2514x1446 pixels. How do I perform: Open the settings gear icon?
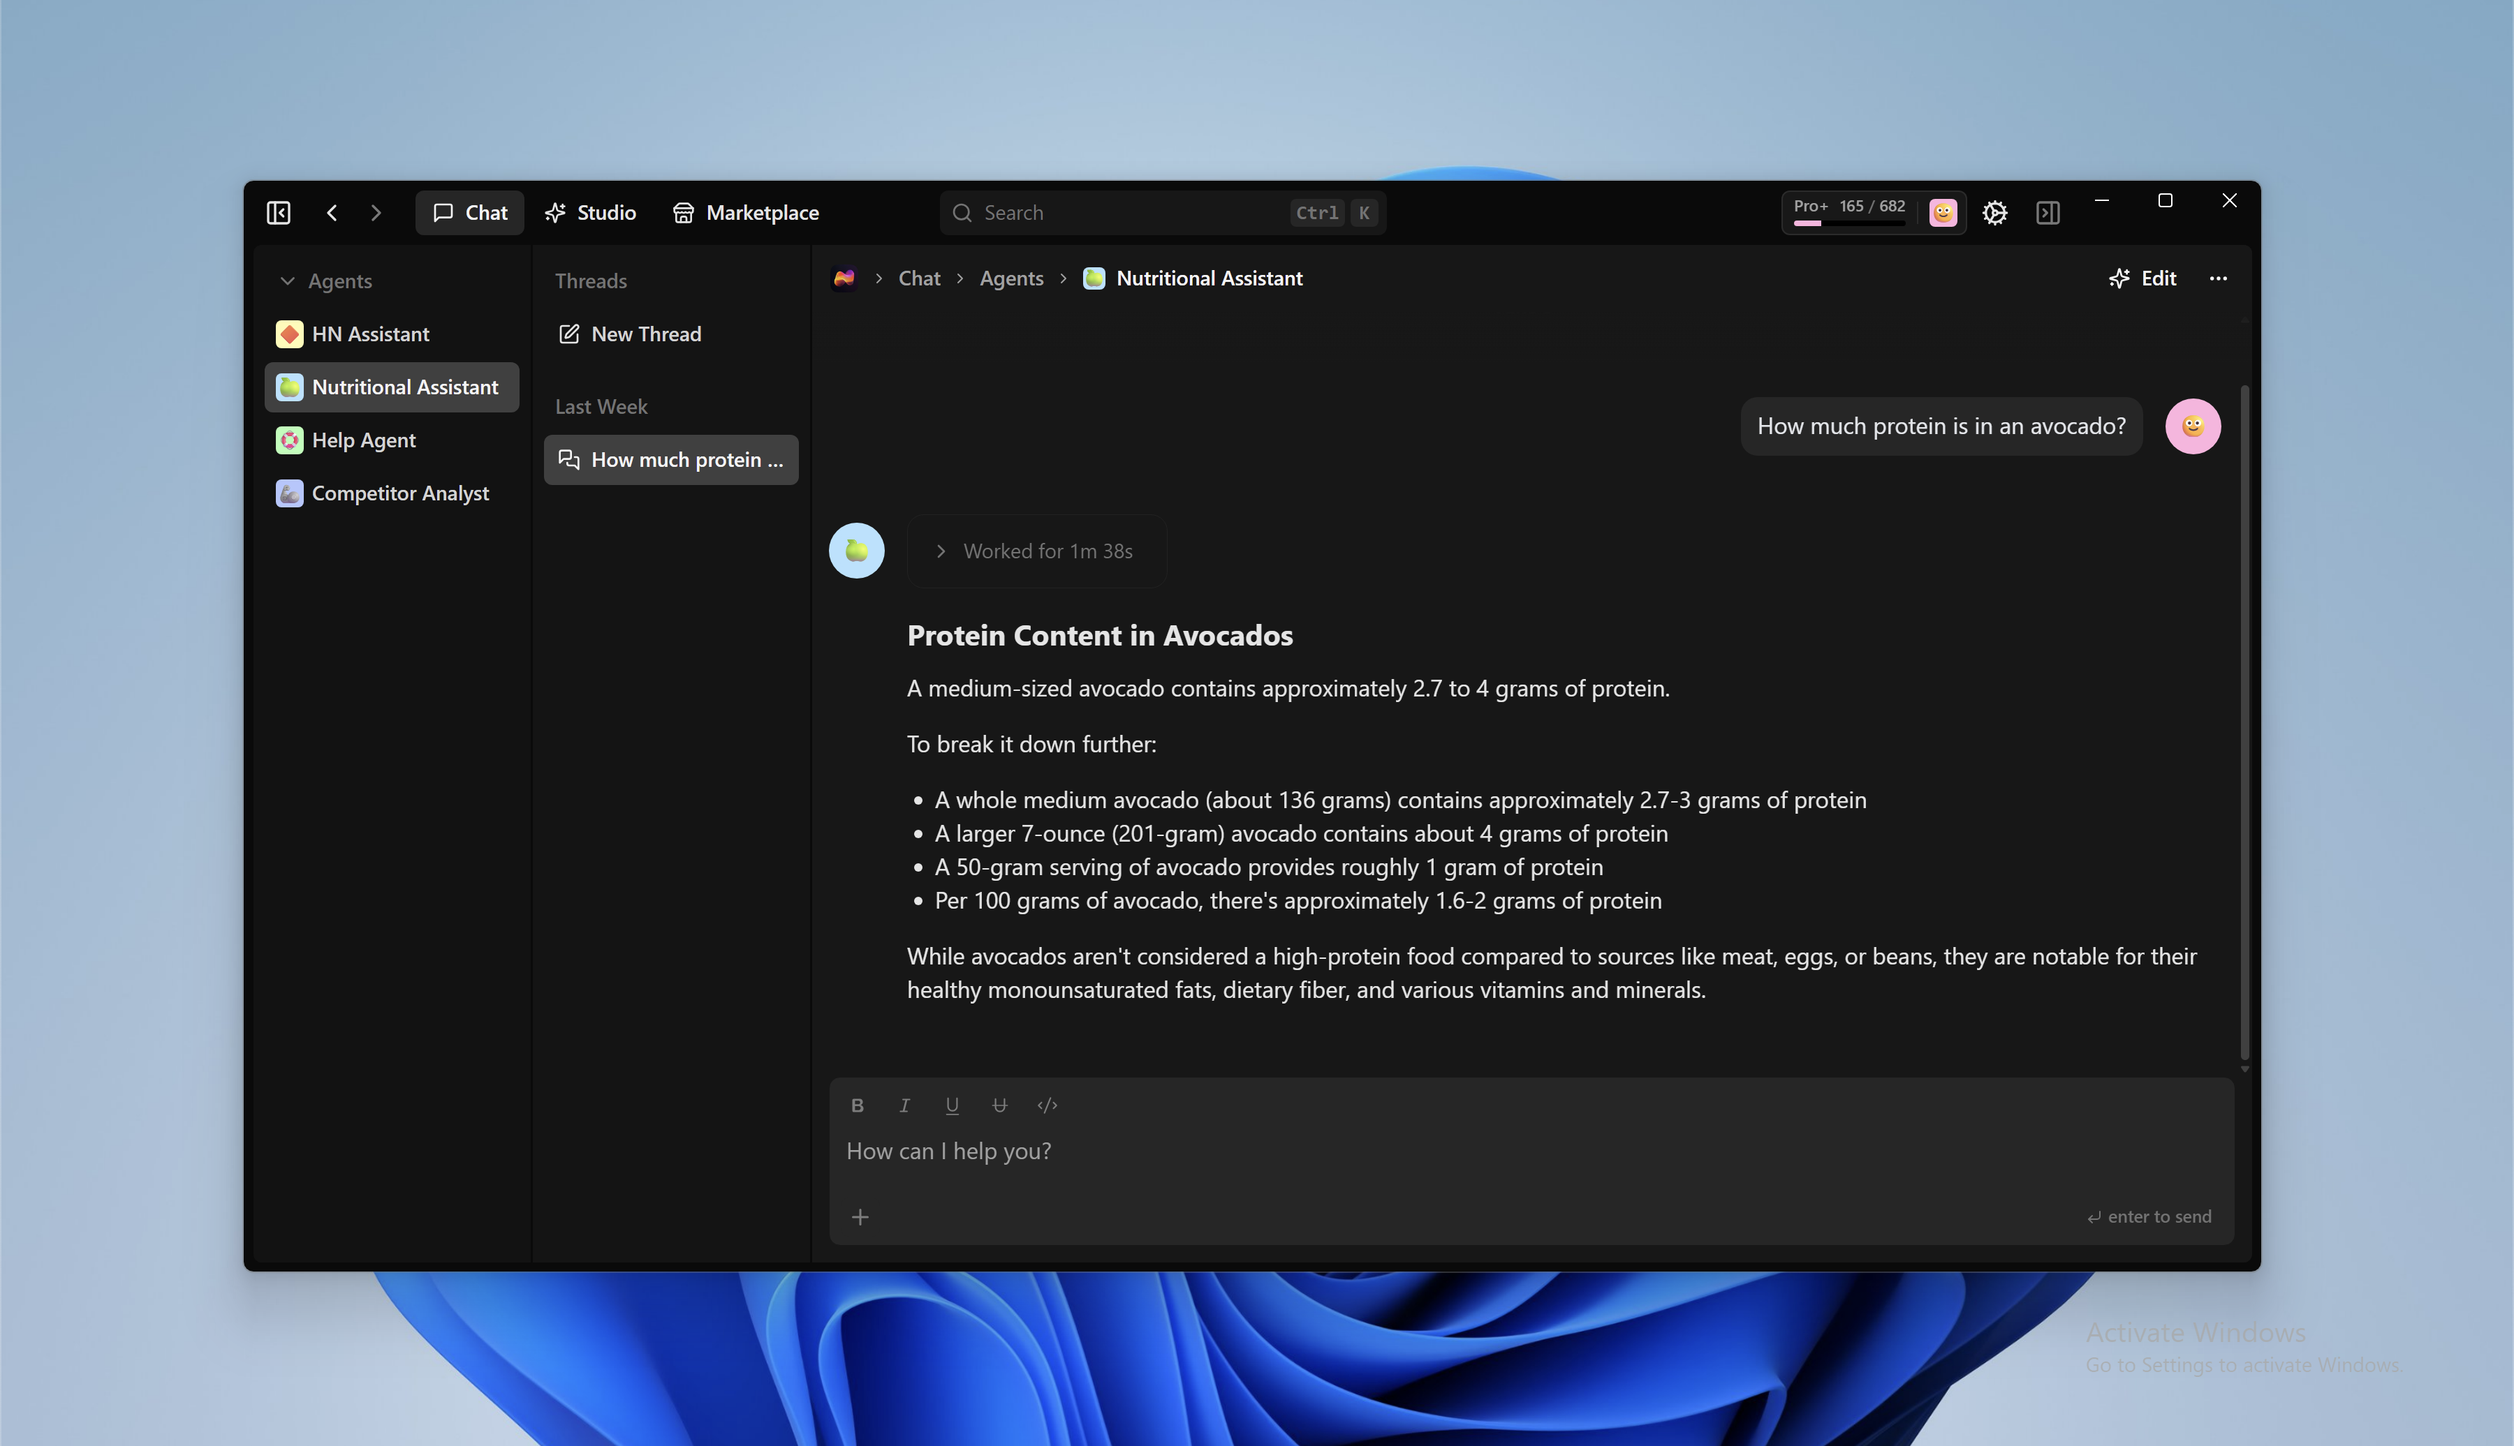coord(1994,213)
